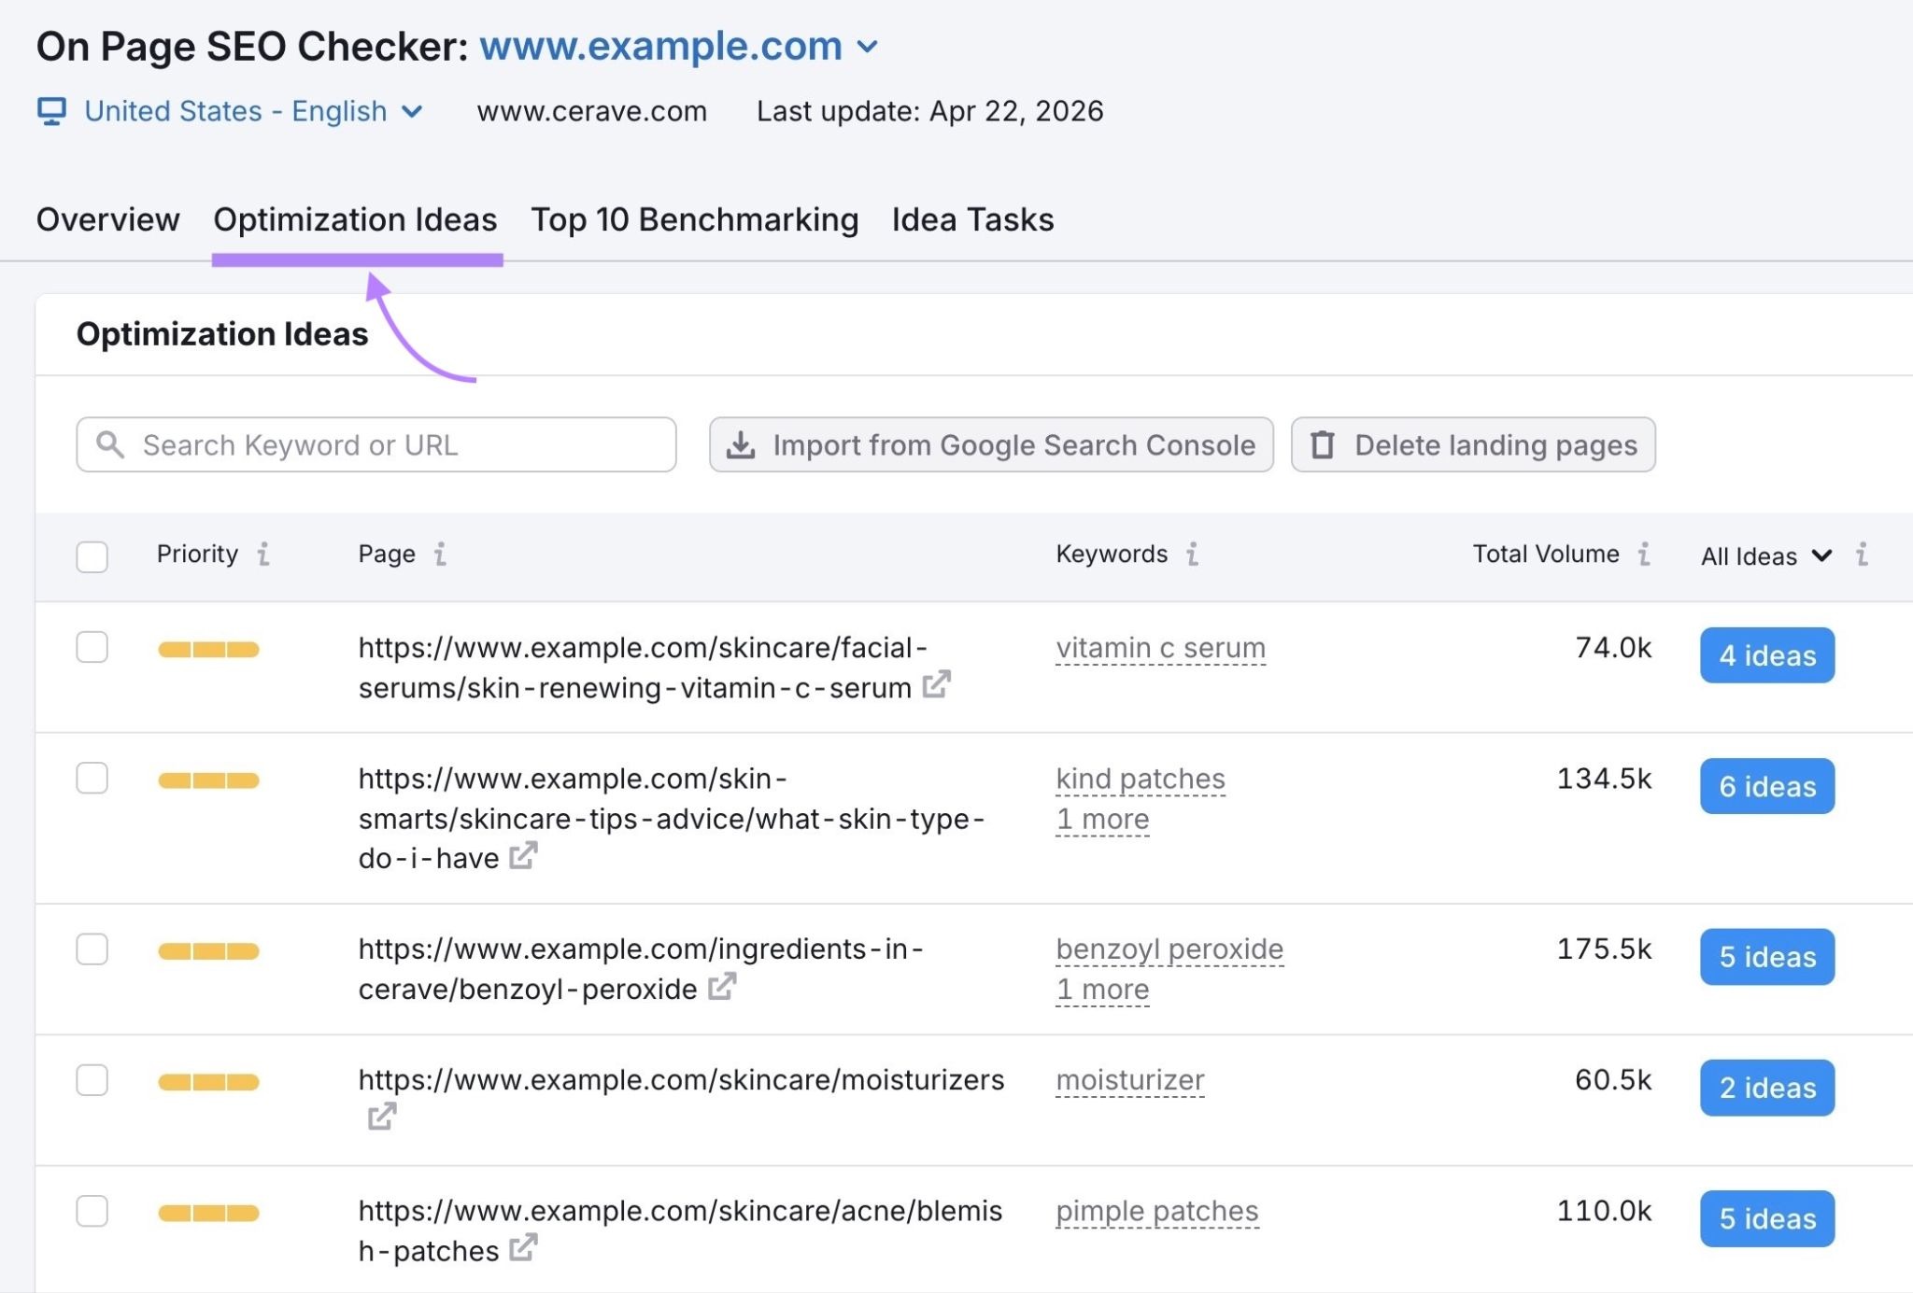Open external link icon for benzoyl-peroxide page
This screenshot has height=1293, width=1913.
click(x=722, y=986)
